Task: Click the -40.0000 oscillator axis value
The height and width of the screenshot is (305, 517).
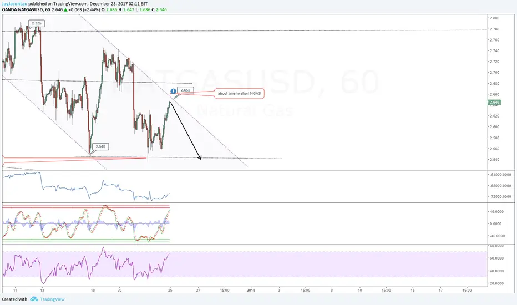Action: point(497,236)
